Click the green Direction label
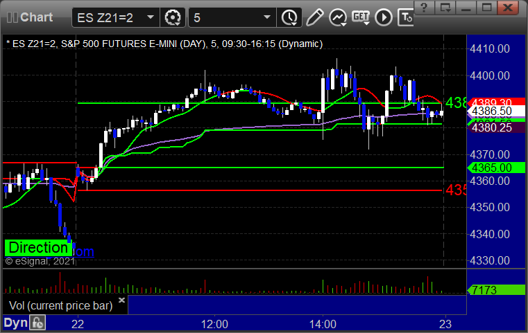The width and height of the screenshot is (528, 333). pos(38,248)
